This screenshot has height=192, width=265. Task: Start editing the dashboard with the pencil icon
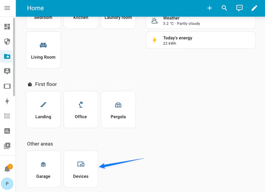point(254,8)
